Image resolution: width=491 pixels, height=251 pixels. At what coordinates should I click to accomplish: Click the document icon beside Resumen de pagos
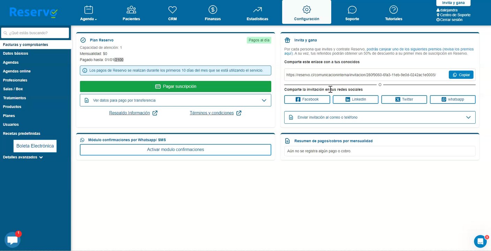pos(287,141)
